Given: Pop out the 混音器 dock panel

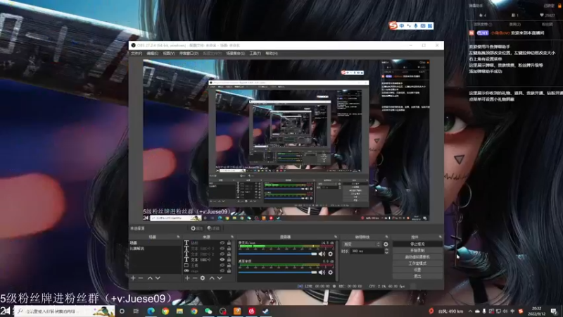Looking at the screenshot, I should tap(336, 237).
